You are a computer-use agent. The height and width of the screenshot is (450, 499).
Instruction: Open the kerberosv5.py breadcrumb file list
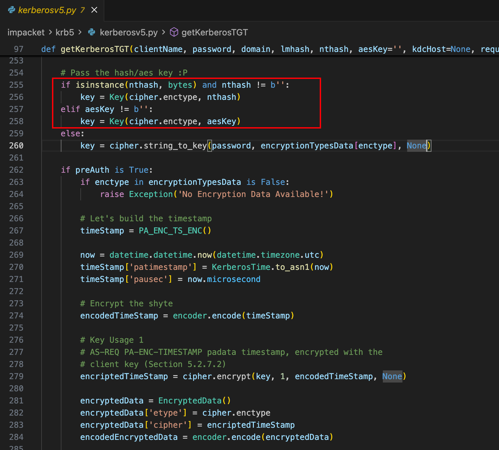click(129, 32)
